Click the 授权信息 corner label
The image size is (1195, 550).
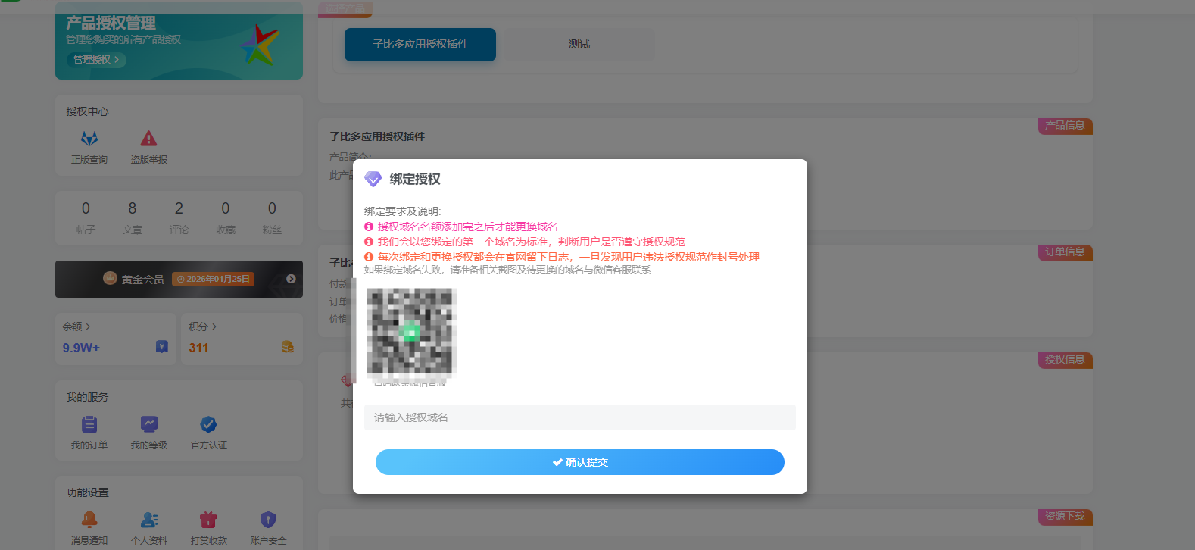(x=1065, y=360)
